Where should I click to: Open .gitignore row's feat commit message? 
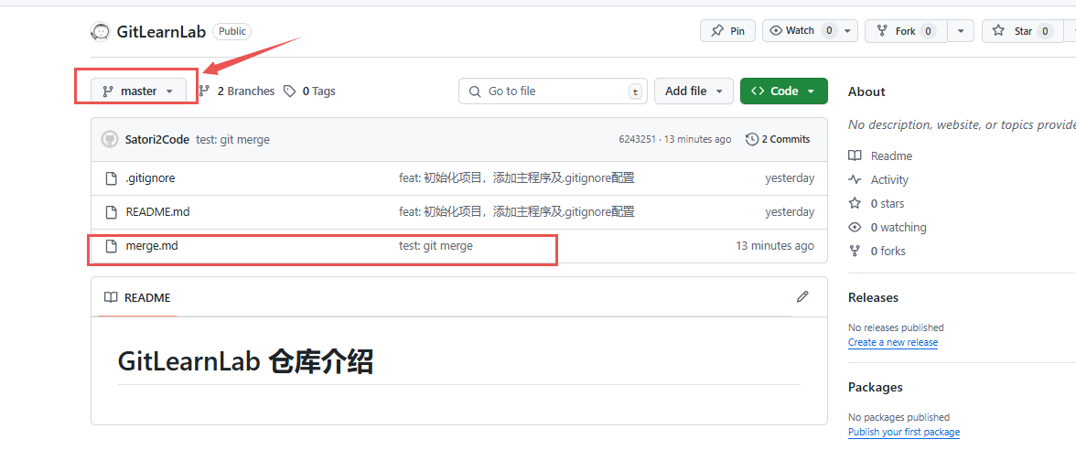[x=517, y=178]
